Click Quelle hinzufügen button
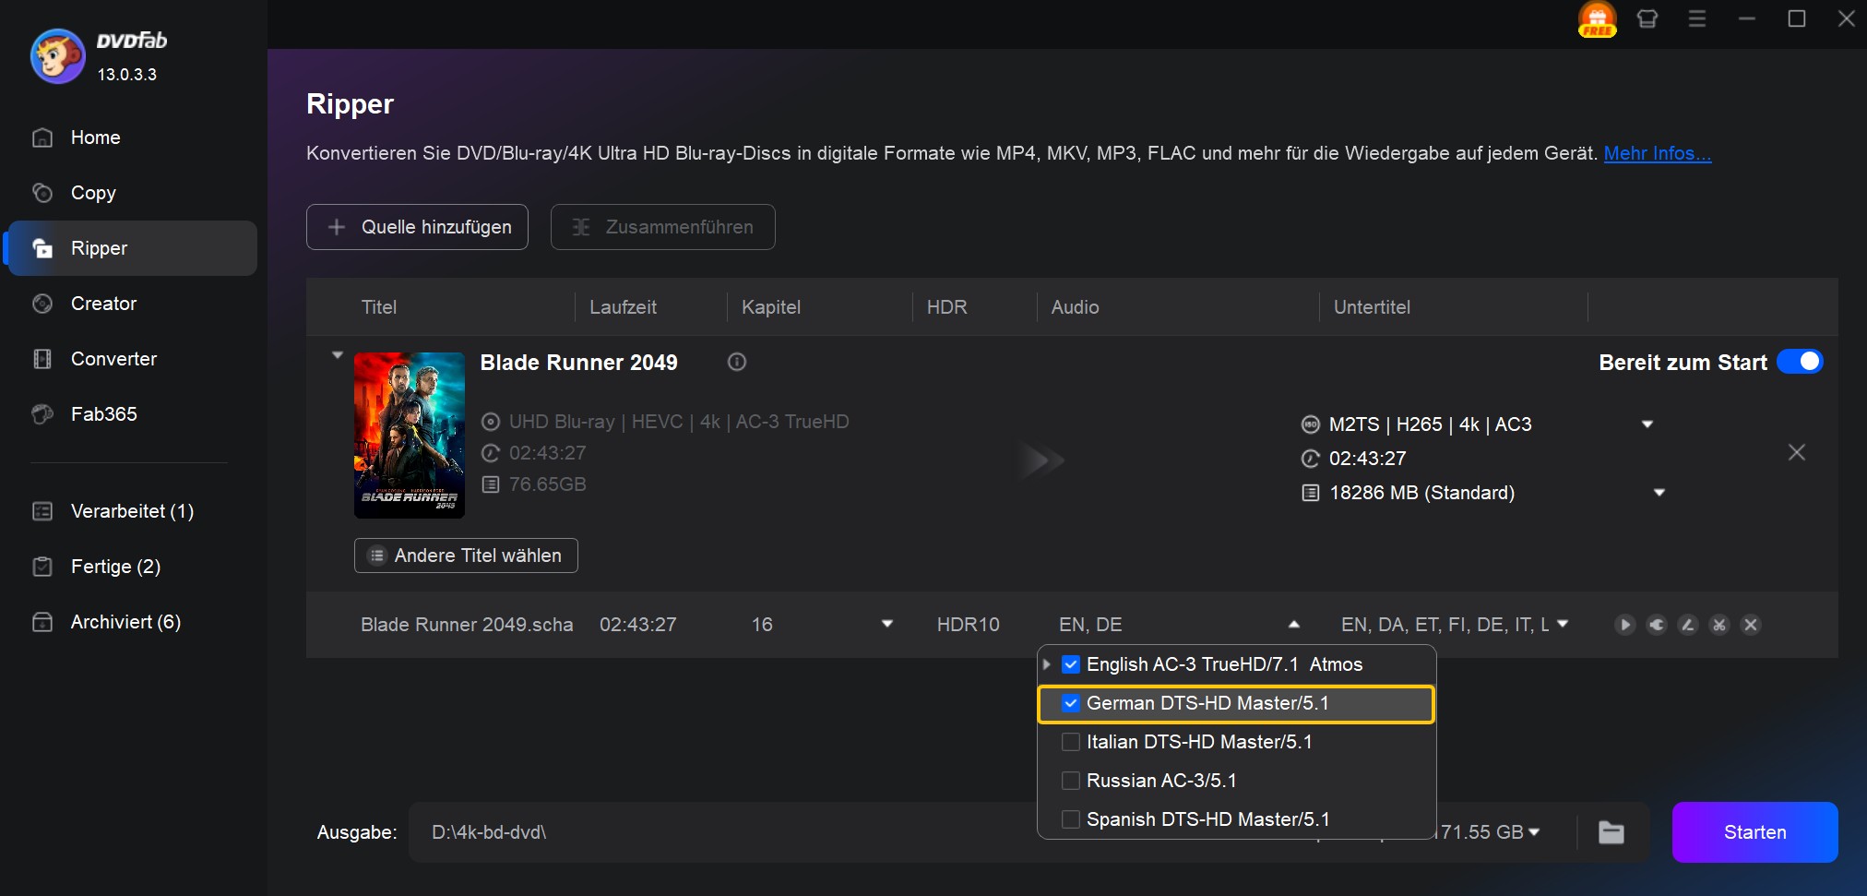The image size is (1867, 896). pos(417,227)
